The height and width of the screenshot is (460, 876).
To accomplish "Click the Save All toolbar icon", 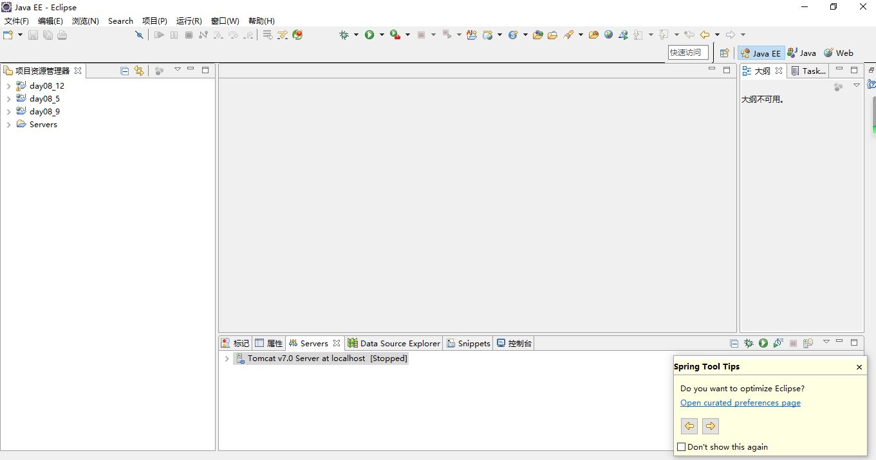I will tap(48, 35).
